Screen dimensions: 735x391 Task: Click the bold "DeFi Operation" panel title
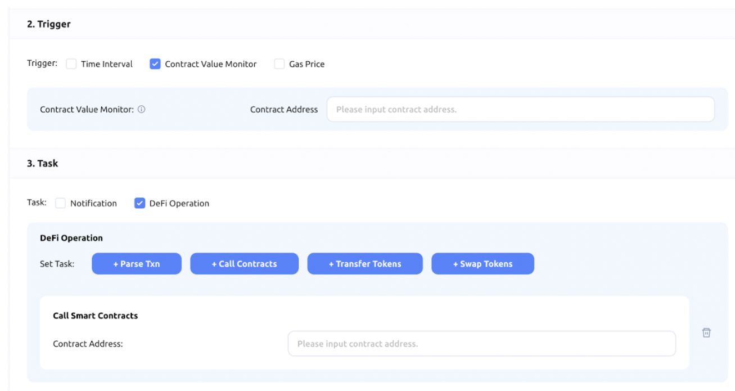(71, 238)
